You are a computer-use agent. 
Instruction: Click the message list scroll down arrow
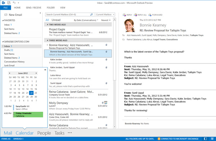(x=114, y=127)
